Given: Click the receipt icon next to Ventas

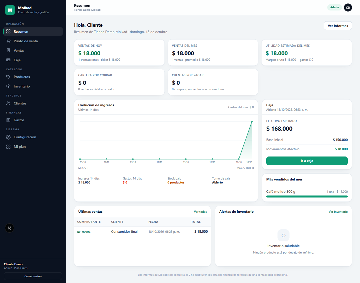Looking at the screenshot, I should pyautogui.click(x=8, y=50).
